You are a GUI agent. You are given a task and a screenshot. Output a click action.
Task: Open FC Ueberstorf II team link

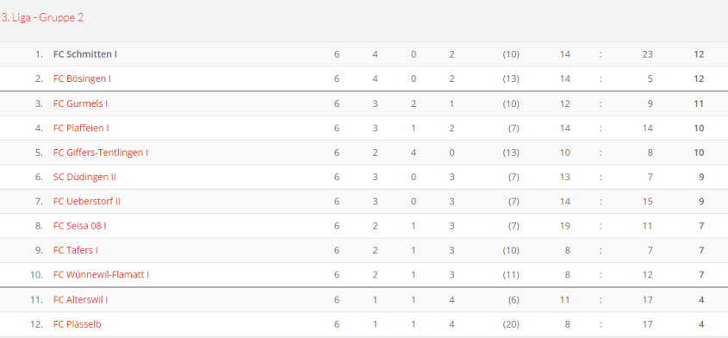point(87,201)
